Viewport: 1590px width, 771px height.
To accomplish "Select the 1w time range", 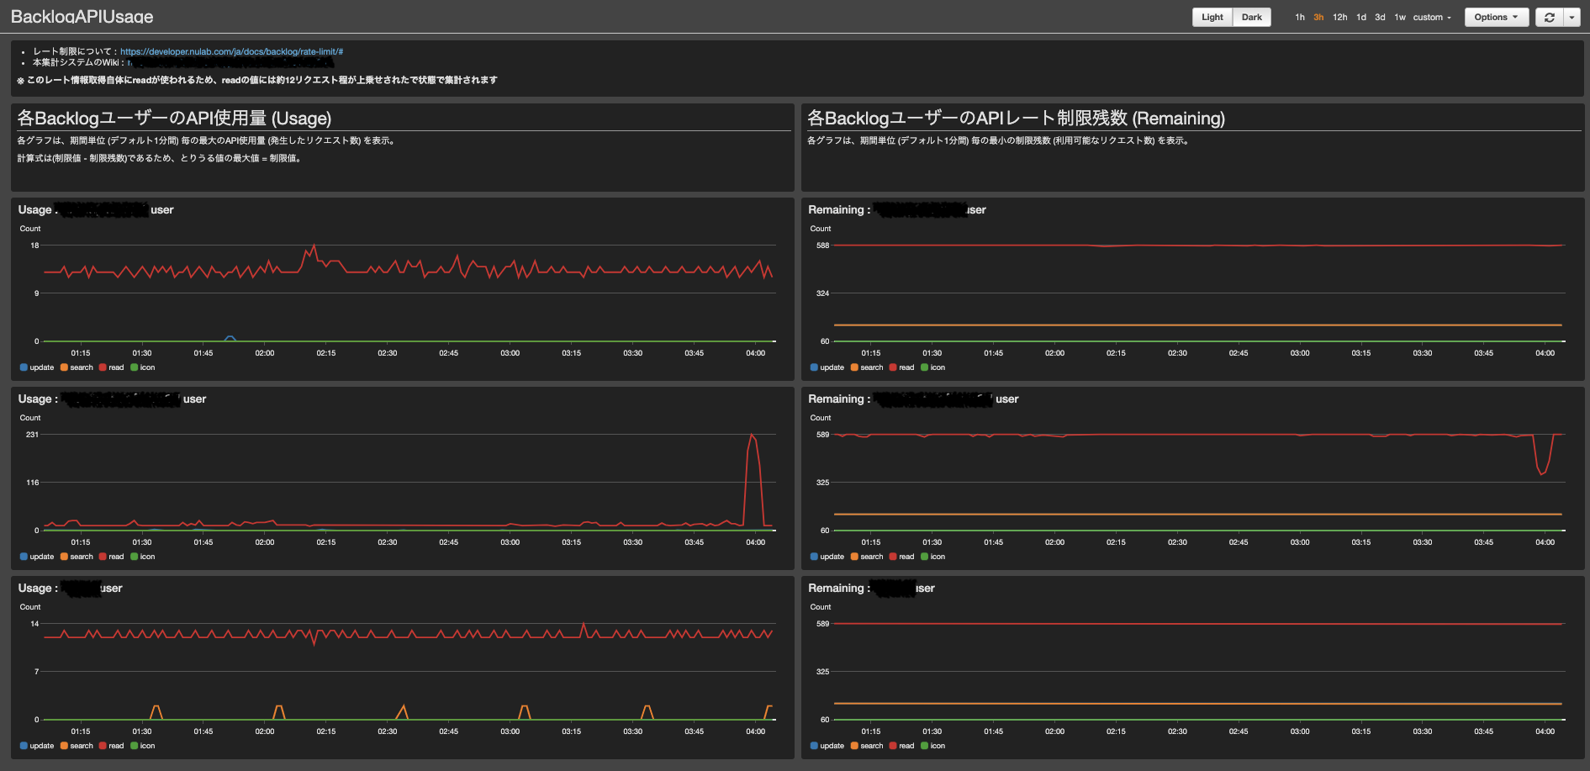I will click(1400, 17).
